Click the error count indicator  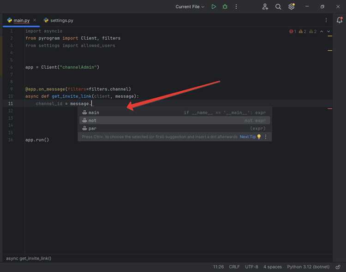coord(292,31)
